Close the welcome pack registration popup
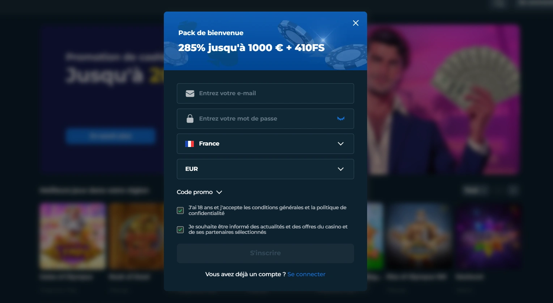553x303 pixels. 356,23
